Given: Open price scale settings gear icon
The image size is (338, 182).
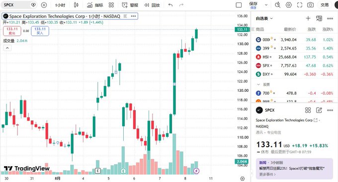Looking at the screenshot, I should (242, 179).
